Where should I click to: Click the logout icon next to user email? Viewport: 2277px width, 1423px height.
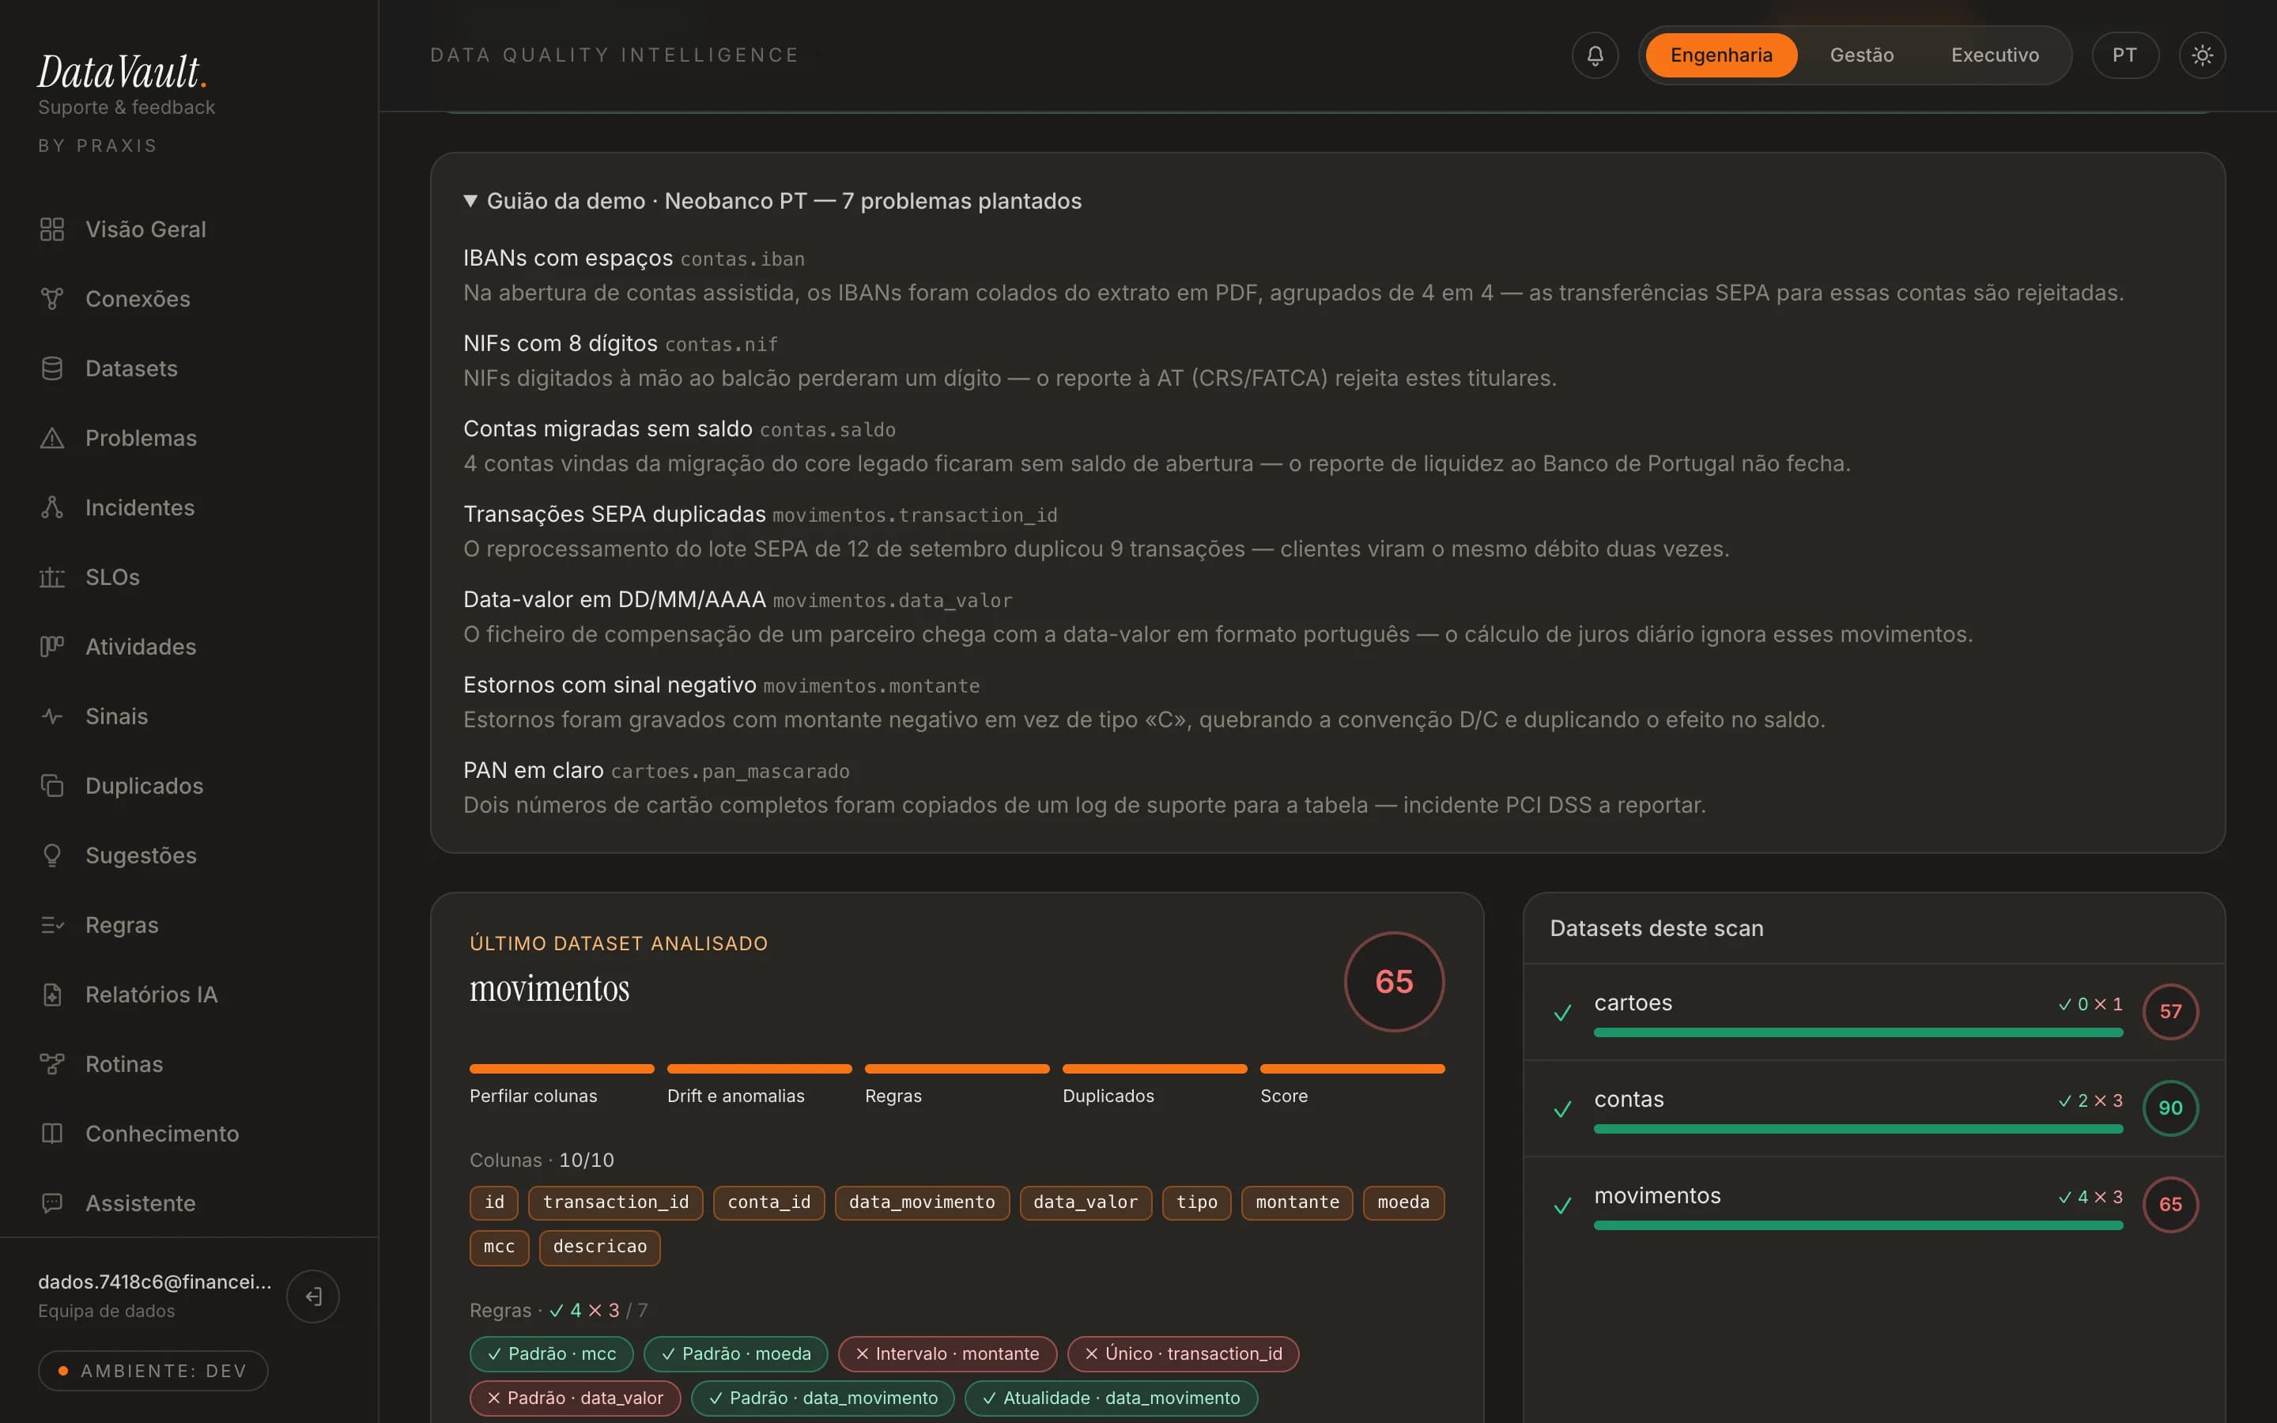pos(313,1296)
